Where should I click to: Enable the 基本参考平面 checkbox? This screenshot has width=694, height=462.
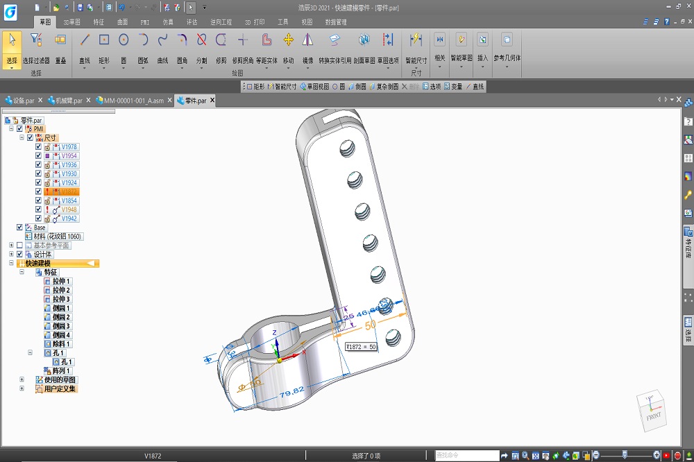(19, 246)
